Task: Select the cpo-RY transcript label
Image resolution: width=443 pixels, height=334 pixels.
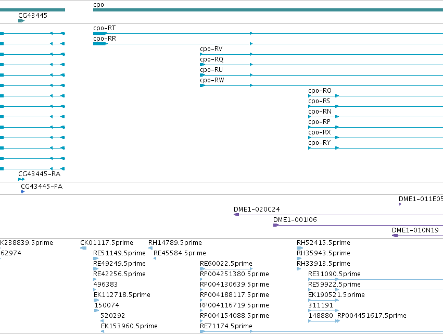Action: click(320, 143)
